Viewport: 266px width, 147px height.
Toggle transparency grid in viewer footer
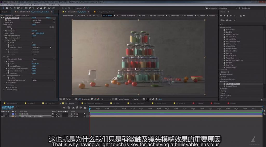click(116, 99)
